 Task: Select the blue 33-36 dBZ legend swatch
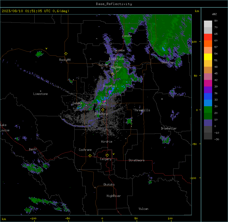(208, 96)
